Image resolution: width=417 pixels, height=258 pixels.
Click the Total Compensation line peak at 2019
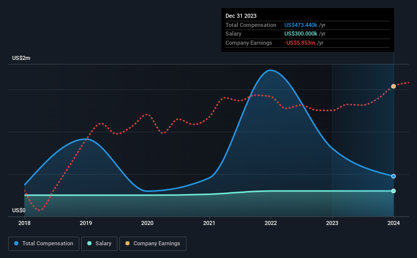pos(86,139)
